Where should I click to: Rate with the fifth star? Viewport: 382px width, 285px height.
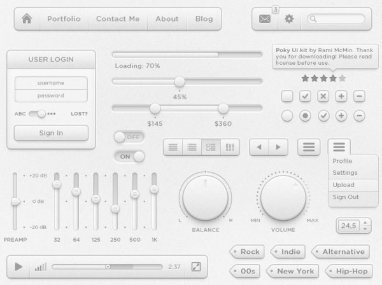tap(343, 78)
